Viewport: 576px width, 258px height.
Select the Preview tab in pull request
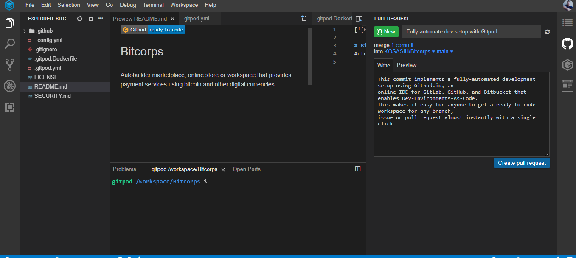407,65
